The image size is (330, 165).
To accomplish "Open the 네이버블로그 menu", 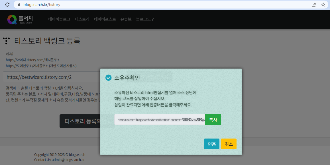I will tap(59, 19).
